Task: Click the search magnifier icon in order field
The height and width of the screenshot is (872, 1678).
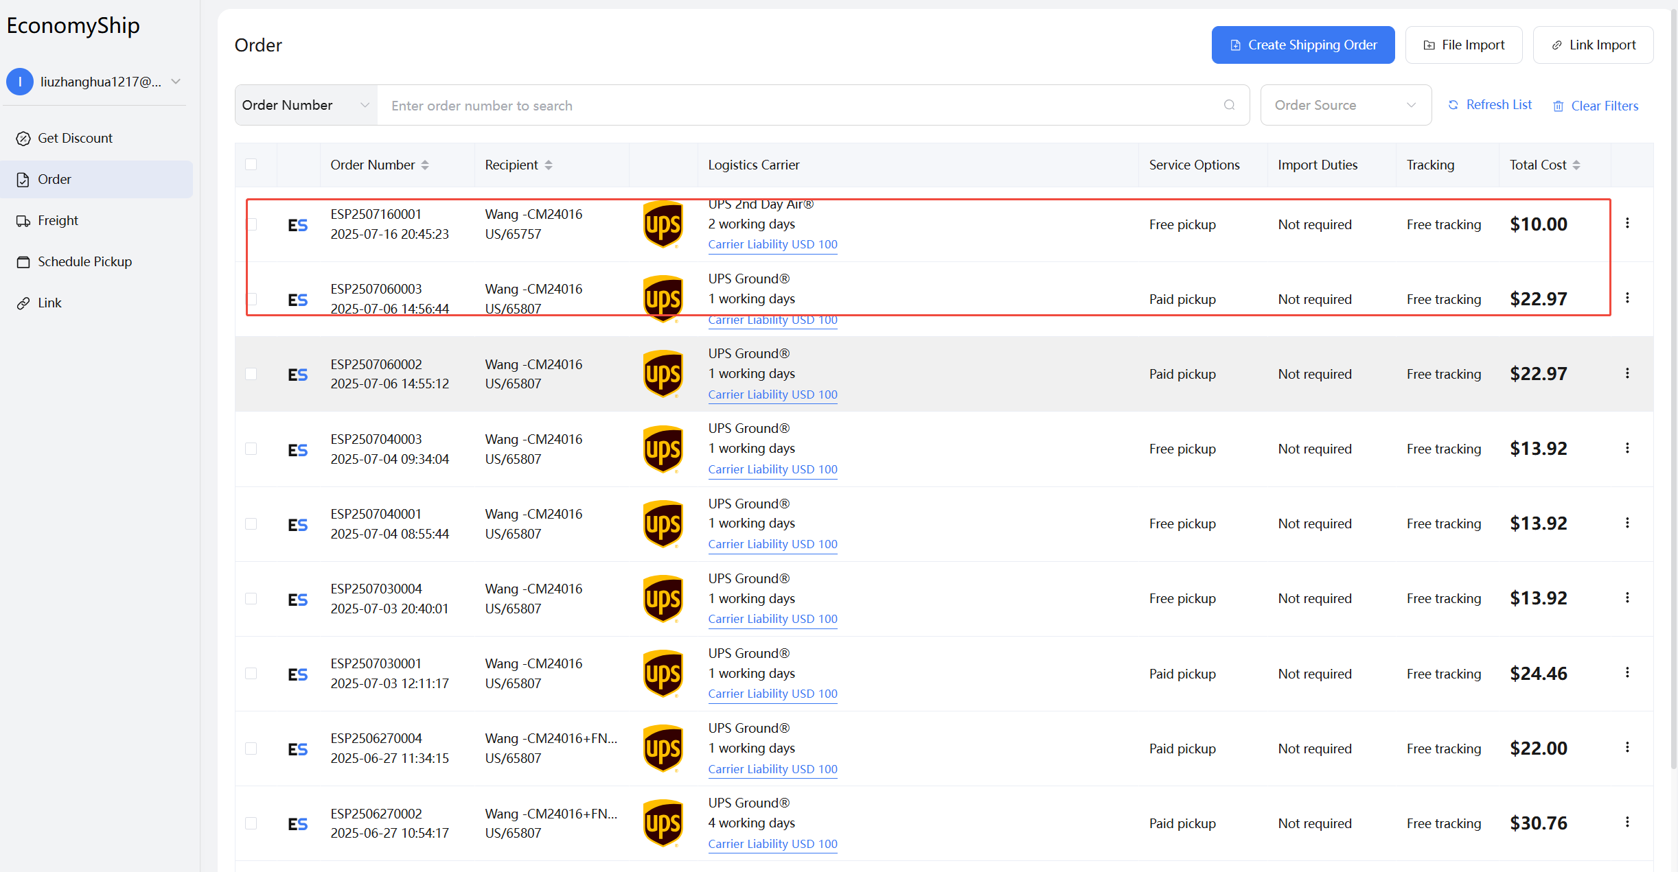Action: (x=1229, y=105)
